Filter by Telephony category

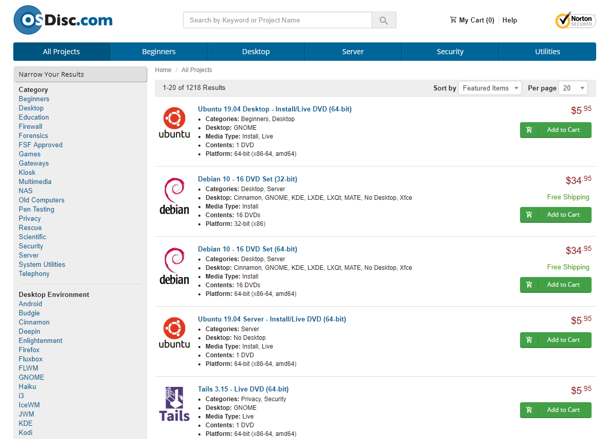(x=34, y=274)
